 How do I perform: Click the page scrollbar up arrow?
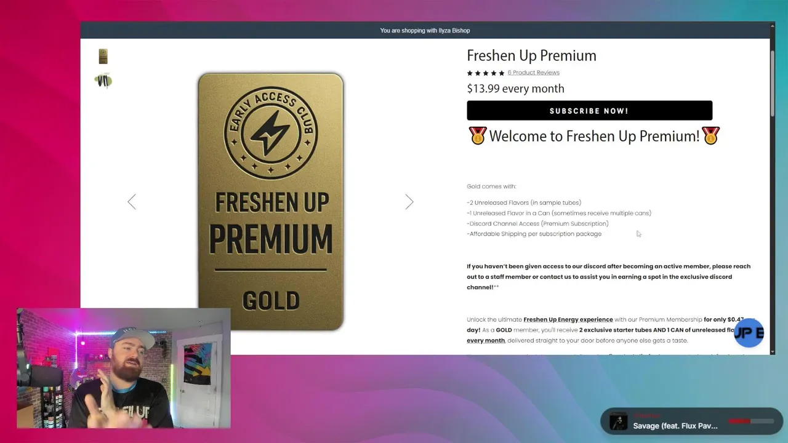tap(773, 26)
